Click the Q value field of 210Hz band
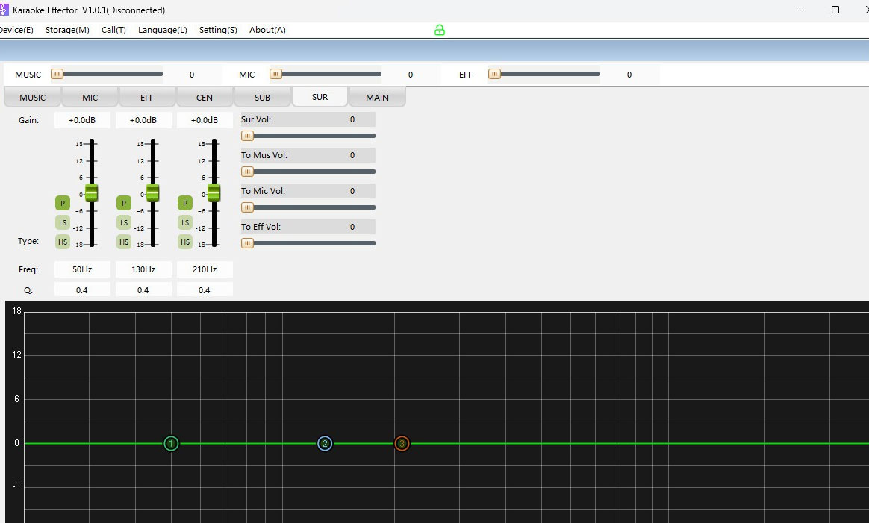The height and width of the screenshot is (523, 869). tap(205, 289)
